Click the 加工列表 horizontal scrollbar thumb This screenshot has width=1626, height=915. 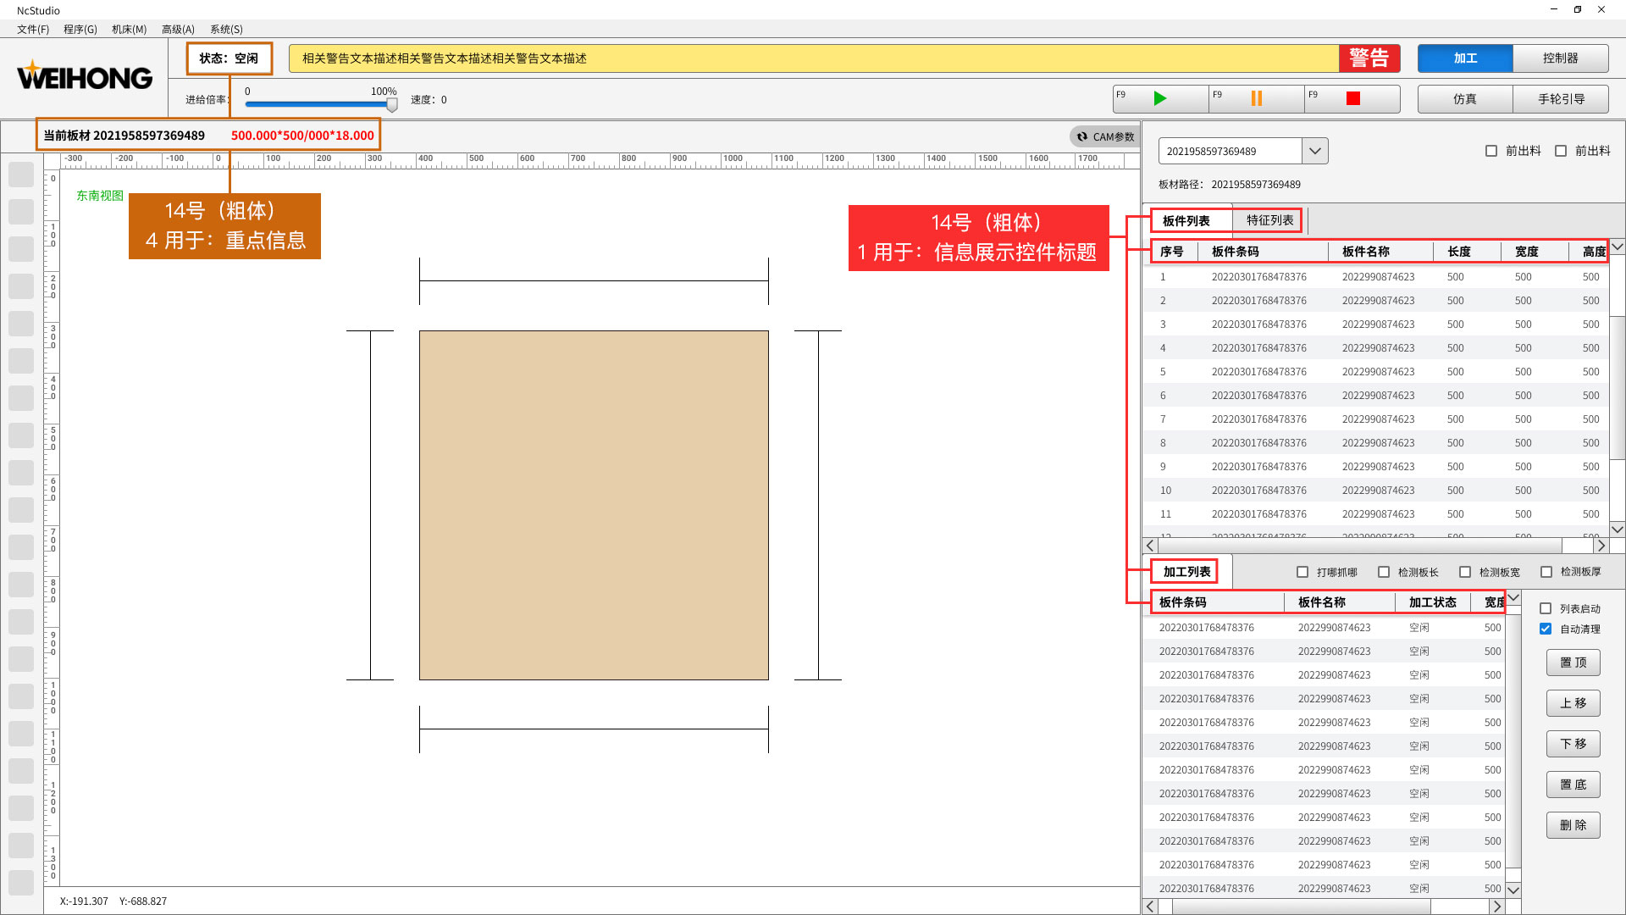[1302, 907]
